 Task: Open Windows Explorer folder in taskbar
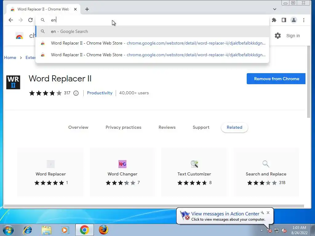point(46,230)
